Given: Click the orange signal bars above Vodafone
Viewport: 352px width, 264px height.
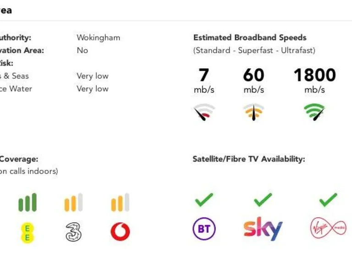Looking at the screenshot, I should click(x=120, y=203).
